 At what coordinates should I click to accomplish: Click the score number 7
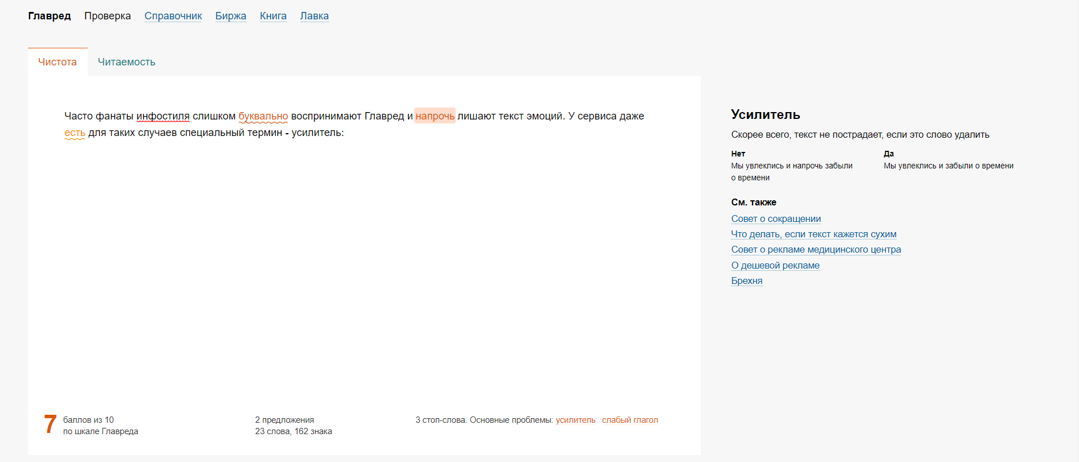click(x=50, y=424)
